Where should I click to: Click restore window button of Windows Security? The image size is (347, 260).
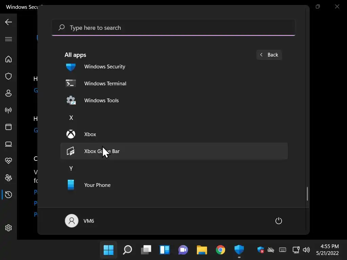click(318, 7)
